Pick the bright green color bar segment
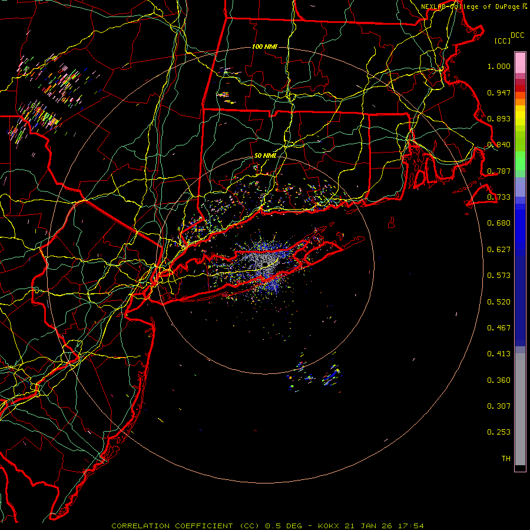This screenshot has width=530, height=530. [x=520, y=161]
